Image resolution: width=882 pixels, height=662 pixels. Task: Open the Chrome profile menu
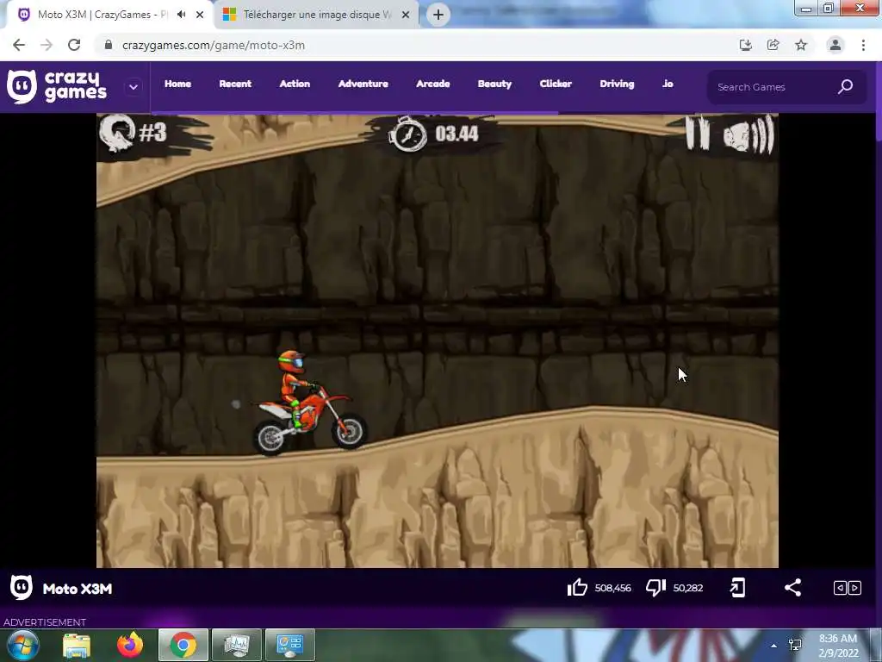point(835,45)
